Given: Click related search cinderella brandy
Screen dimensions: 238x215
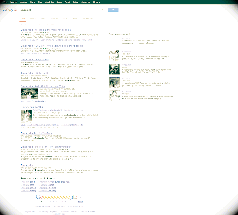Looking at the screenshot, I should [28, 191].
